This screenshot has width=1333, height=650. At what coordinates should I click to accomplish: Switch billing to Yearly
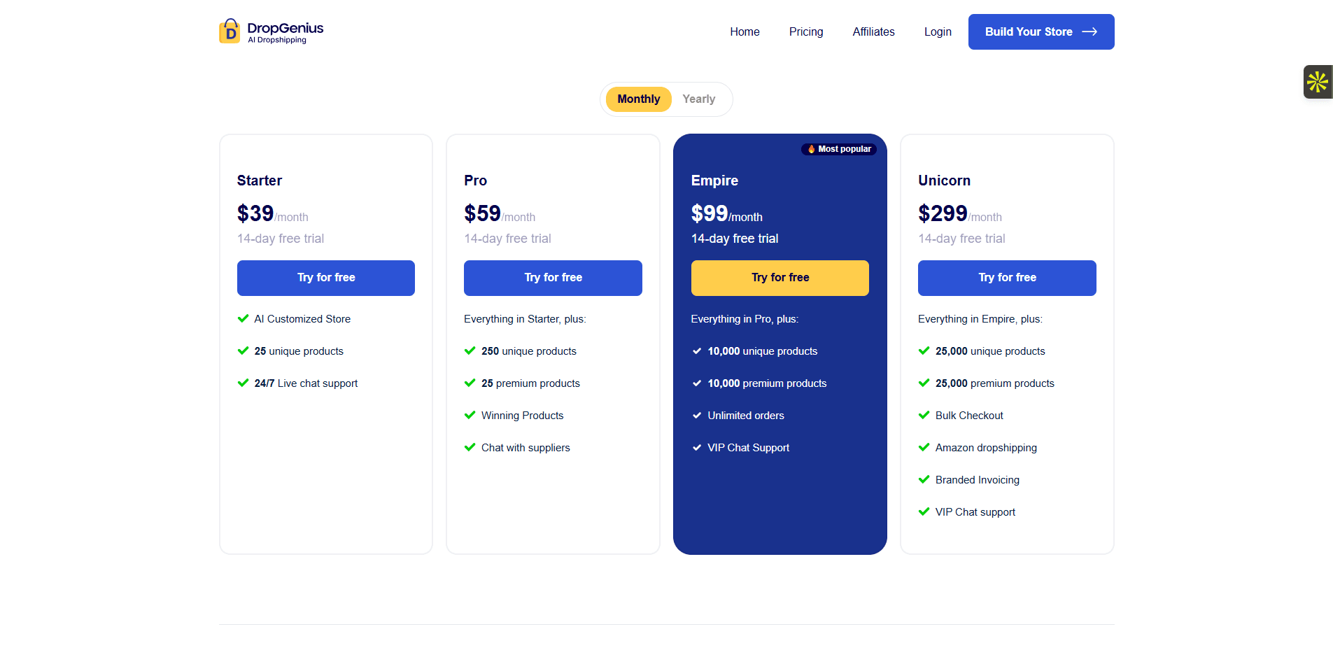(x=698, y=99)
